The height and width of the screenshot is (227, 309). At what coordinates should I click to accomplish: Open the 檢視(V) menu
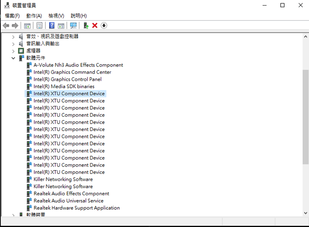point(56,16)
